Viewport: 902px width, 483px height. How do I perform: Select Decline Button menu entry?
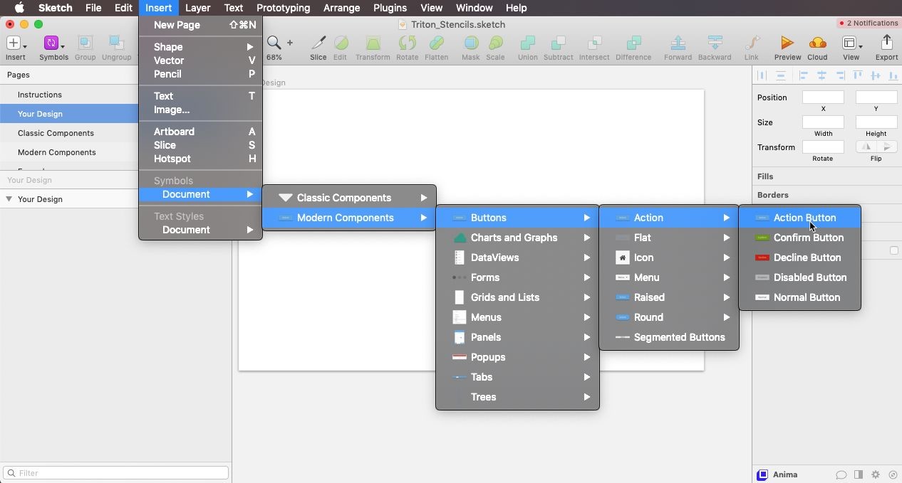pos(807,258)
